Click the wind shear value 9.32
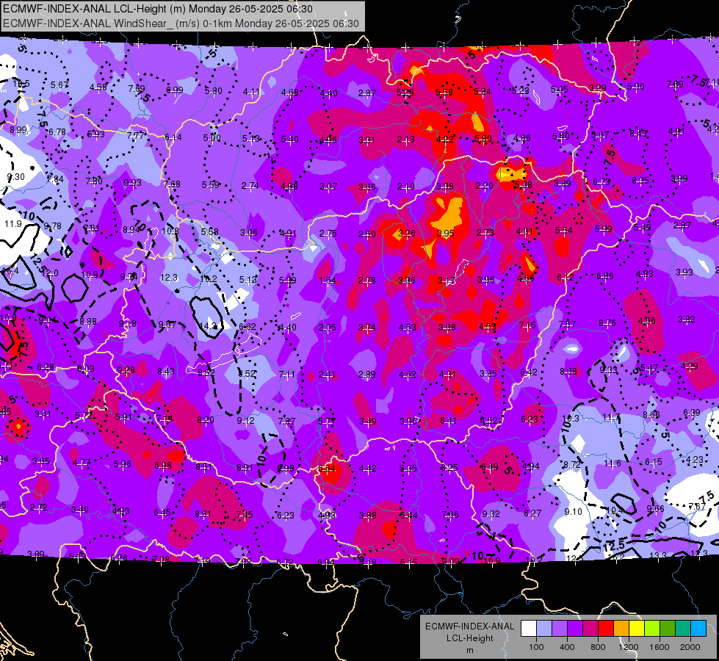 click(491, 514)
